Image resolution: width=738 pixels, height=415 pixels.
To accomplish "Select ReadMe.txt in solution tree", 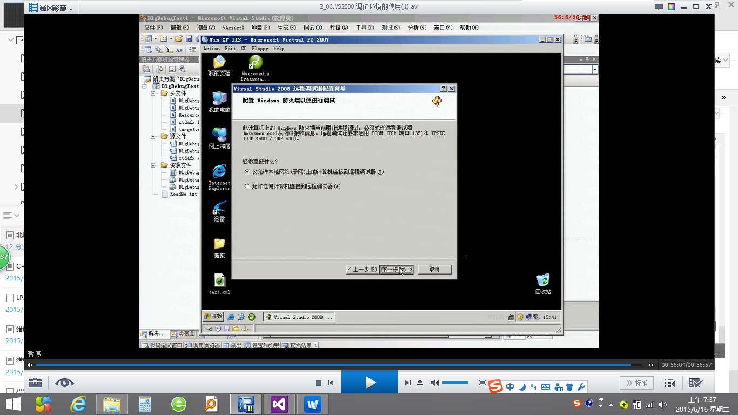I will pos(183,194).
